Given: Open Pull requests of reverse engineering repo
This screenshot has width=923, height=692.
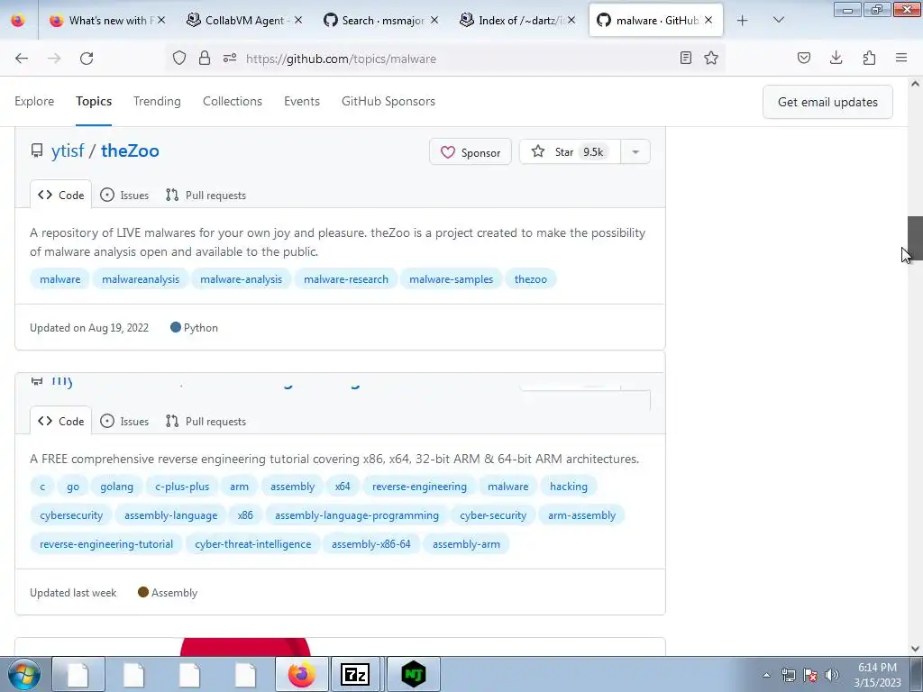Looking at the screenshot, I should (x=206, y=421).
